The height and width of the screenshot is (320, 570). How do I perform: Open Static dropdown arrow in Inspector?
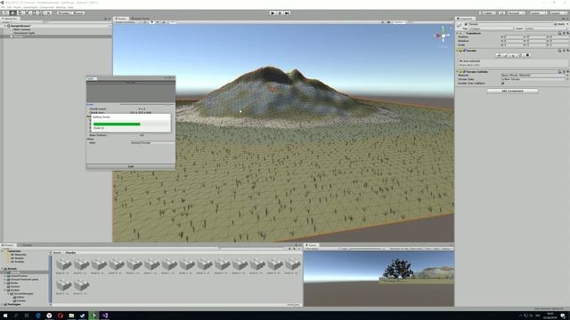click(x=567, y=24)
